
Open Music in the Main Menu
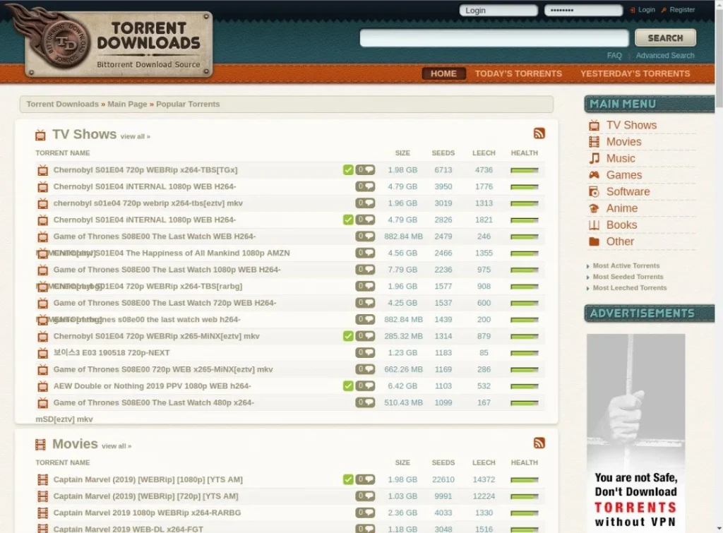[621, 159]
